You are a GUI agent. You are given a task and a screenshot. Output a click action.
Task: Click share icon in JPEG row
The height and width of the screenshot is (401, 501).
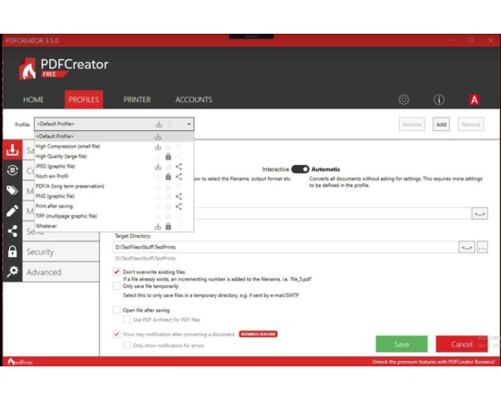[x=179, y=167]
